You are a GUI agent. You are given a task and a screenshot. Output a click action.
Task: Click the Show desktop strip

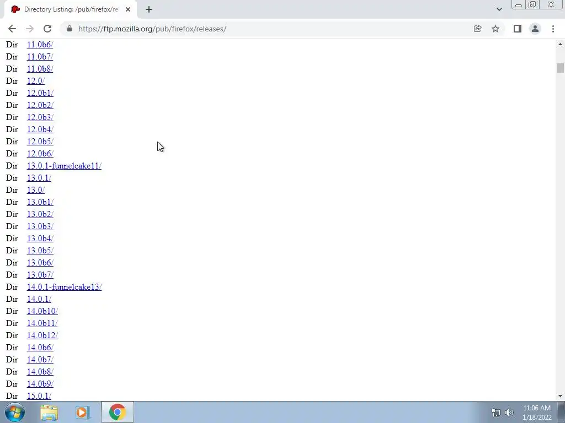pos(561,412)
